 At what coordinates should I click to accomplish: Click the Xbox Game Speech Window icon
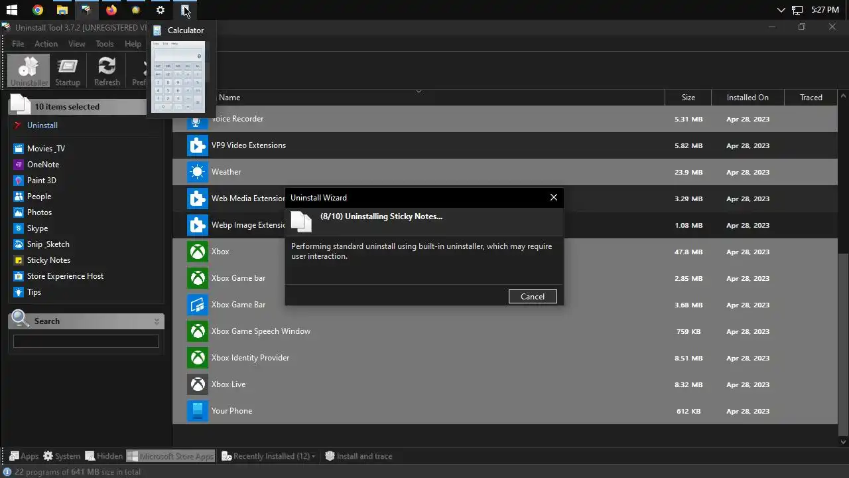197,331
